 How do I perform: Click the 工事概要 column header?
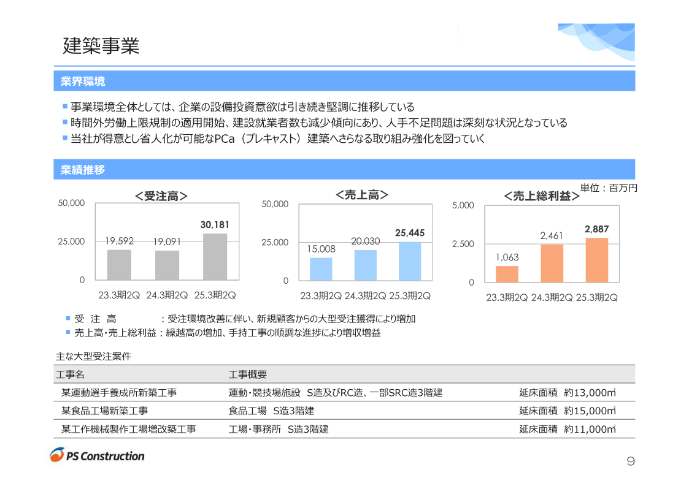tap(248, 374)
